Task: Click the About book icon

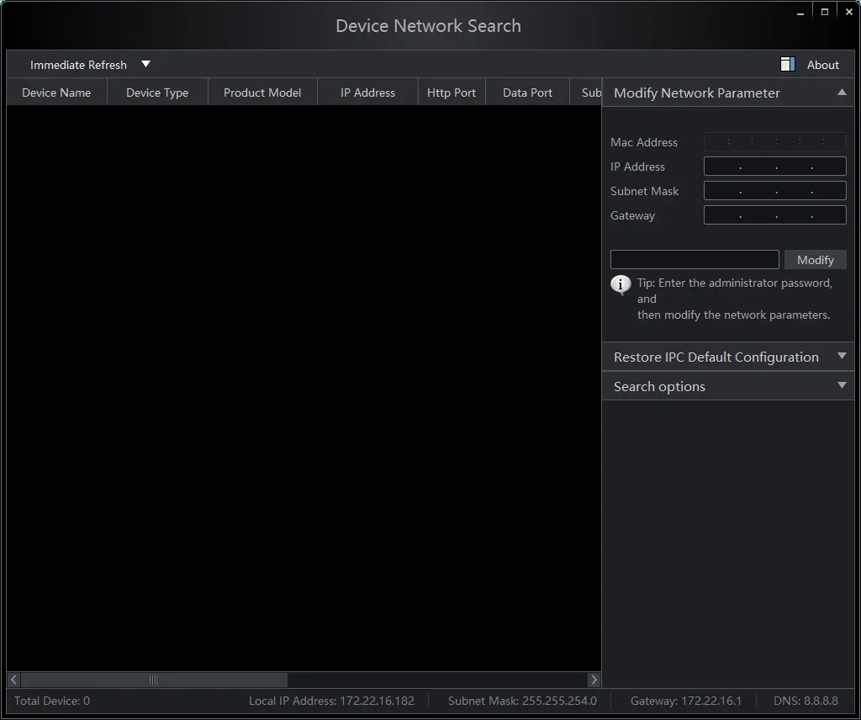Action: pyautogui.click(x=787, y=65)
